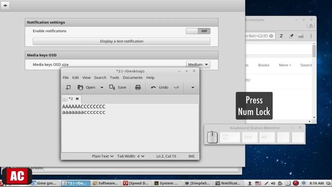Open the Plain Text syntax dropdown
Image resolution: width=332 pixels, height=187 pixels.
tap(103, 156)
